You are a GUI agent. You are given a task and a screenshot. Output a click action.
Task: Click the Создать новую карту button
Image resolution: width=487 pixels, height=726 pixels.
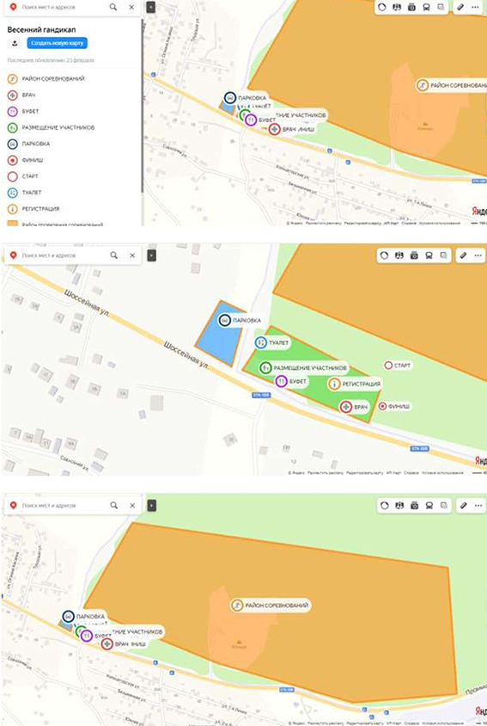(x=57, y=43)
